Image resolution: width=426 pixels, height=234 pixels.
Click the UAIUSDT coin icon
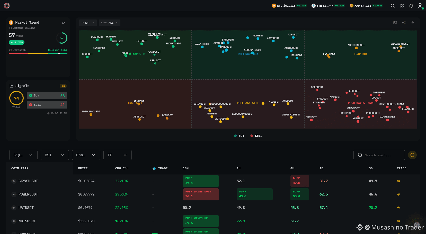(x=14, y=208)
